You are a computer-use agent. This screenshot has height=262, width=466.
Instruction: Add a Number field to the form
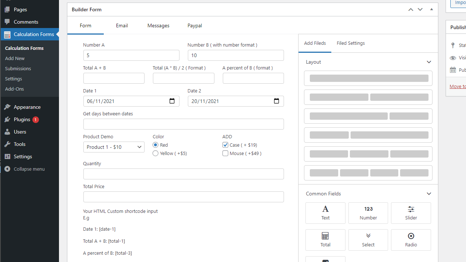(x=368, y=213)
